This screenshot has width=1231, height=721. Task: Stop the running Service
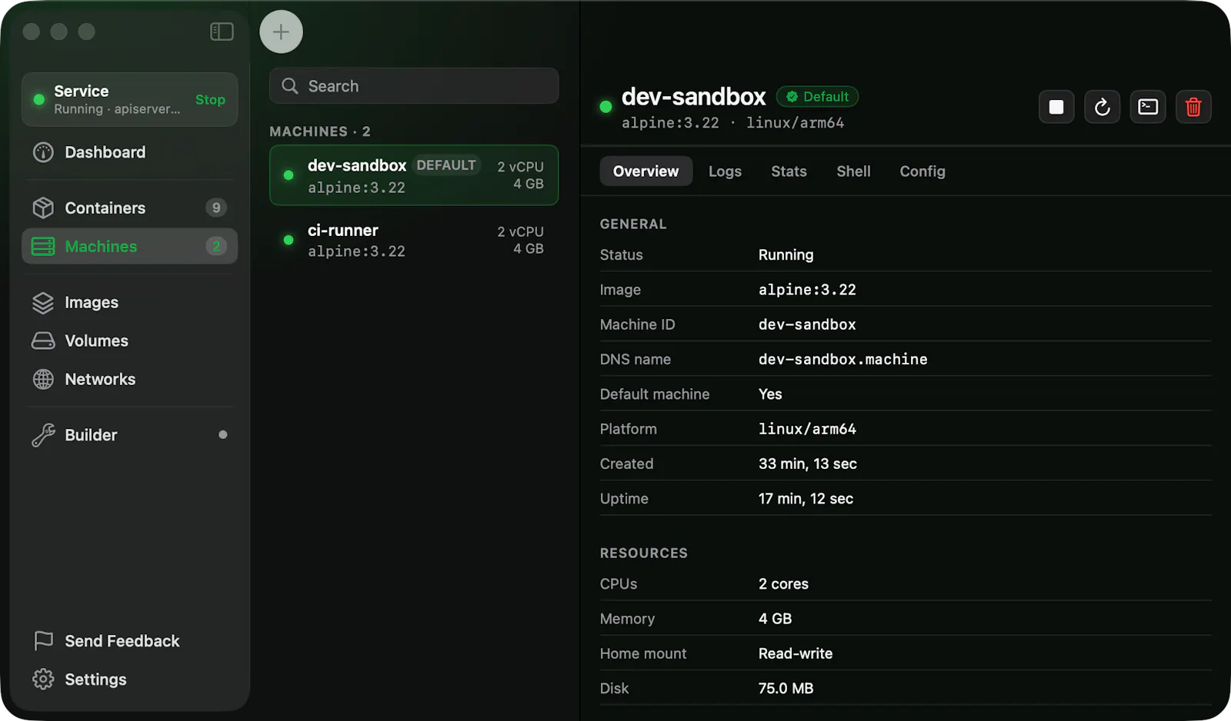point(210,100)
